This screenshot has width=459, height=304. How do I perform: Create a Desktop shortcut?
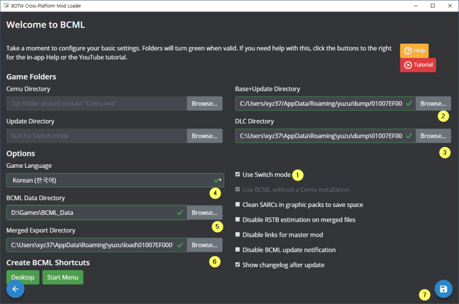pos(23,277)
